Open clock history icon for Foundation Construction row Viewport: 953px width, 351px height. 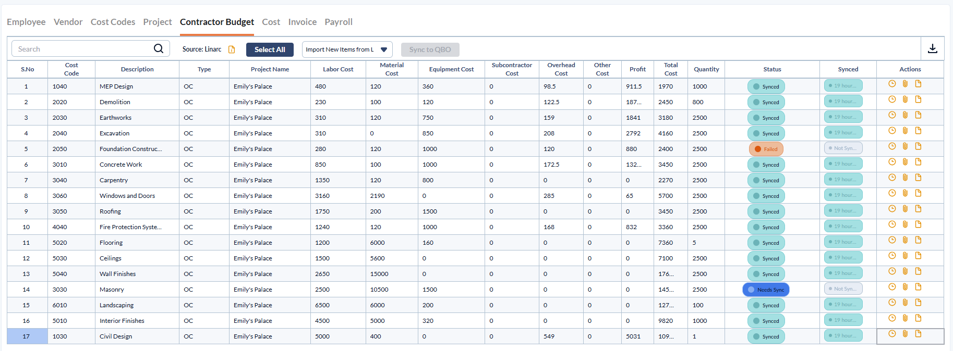pos(892,146)
